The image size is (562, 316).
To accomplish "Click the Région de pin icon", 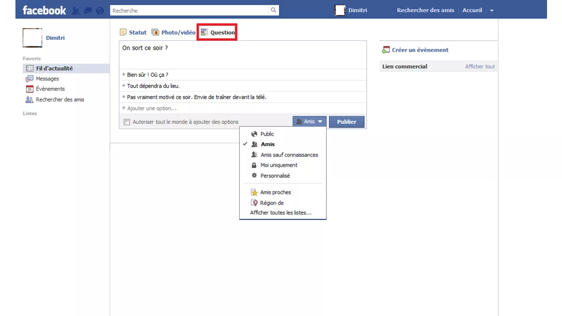I will tap(254, 203).
